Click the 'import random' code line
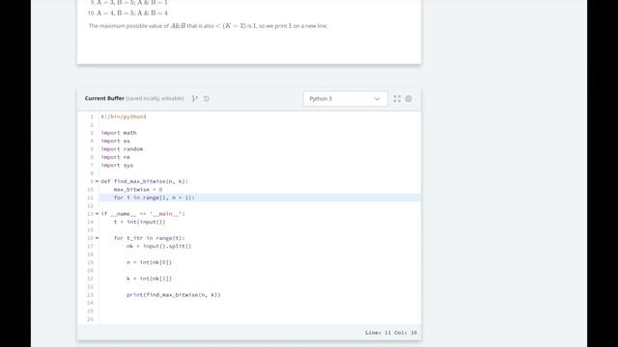The width and height of the screenshot is (618, 347). pos(122,149)
